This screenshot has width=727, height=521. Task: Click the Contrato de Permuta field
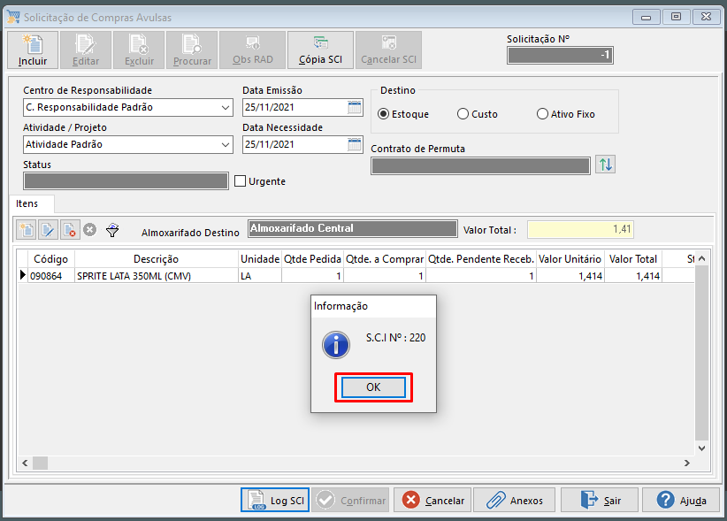480,166
